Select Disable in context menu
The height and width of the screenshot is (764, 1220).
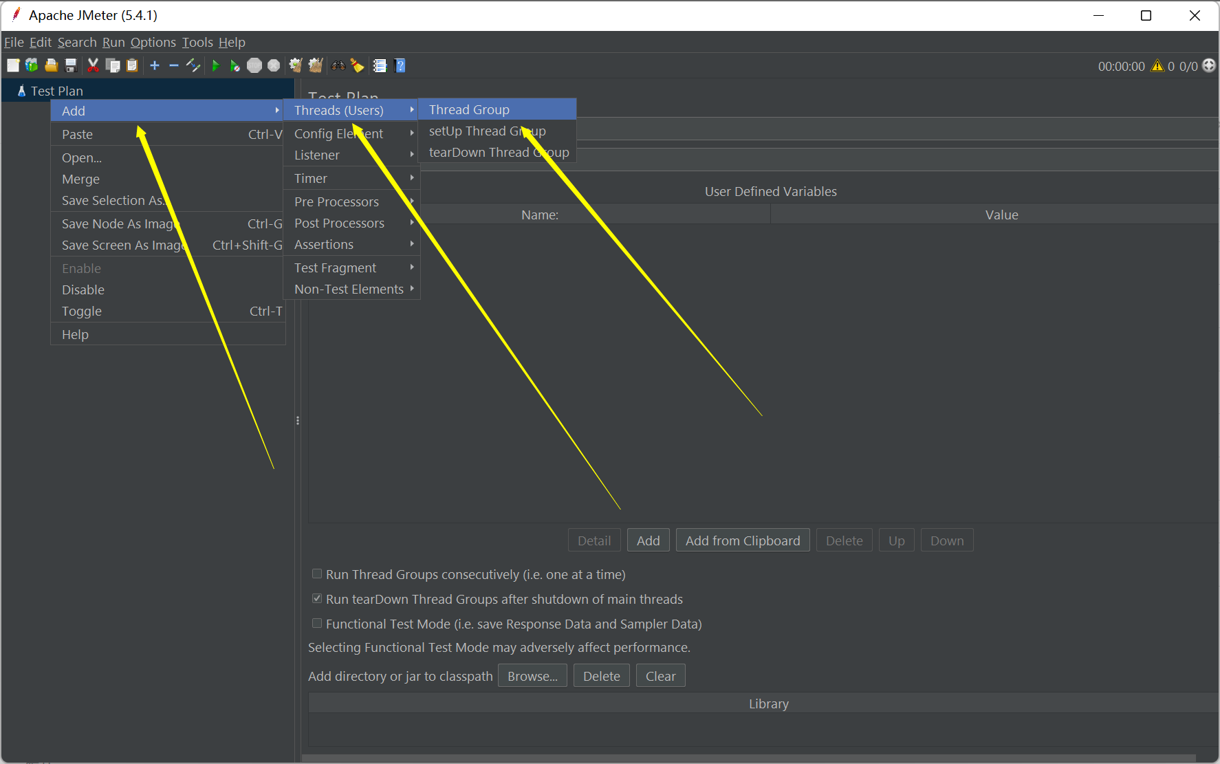[167, 290]
